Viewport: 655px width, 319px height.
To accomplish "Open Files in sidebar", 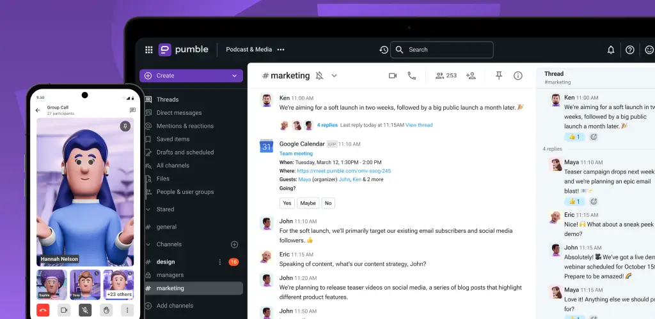I will [162, 179].
